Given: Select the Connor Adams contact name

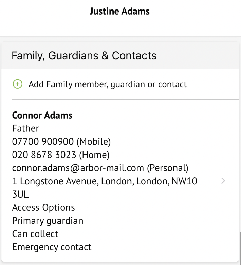Looking at the screenshot, I should tap(42, 115).
